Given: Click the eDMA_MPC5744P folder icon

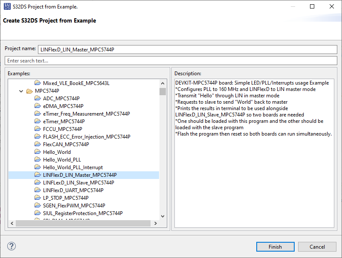Looking at the screenshot, I should tap(38, 106).
